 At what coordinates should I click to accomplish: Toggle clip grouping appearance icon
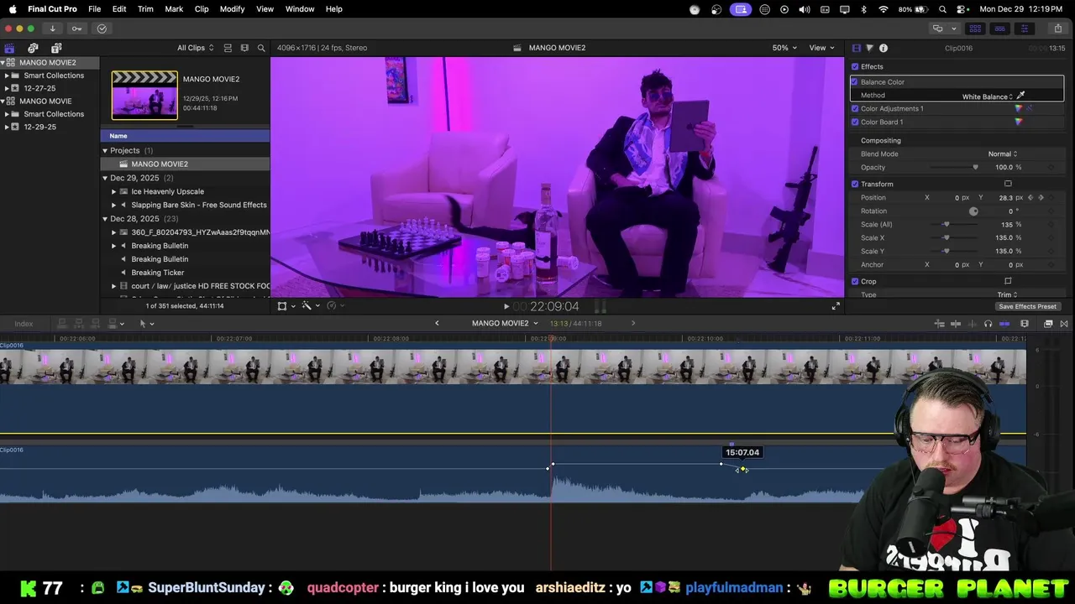228,48
